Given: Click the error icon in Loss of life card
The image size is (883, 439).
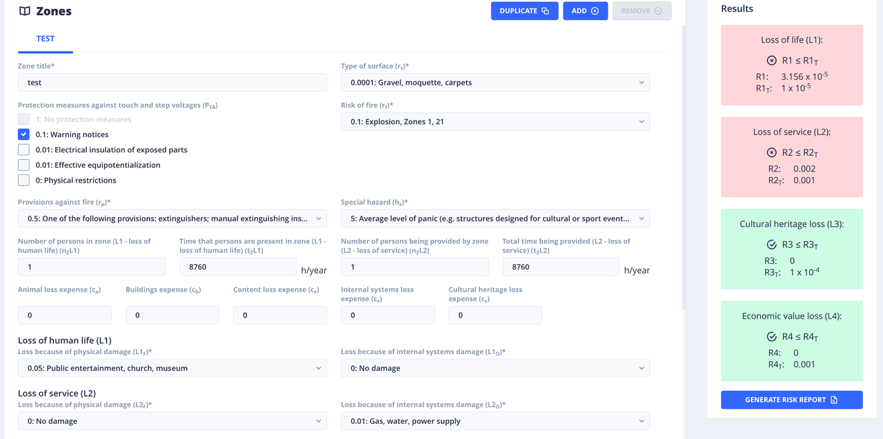Looking at the screenshot, I should point(771,60).
